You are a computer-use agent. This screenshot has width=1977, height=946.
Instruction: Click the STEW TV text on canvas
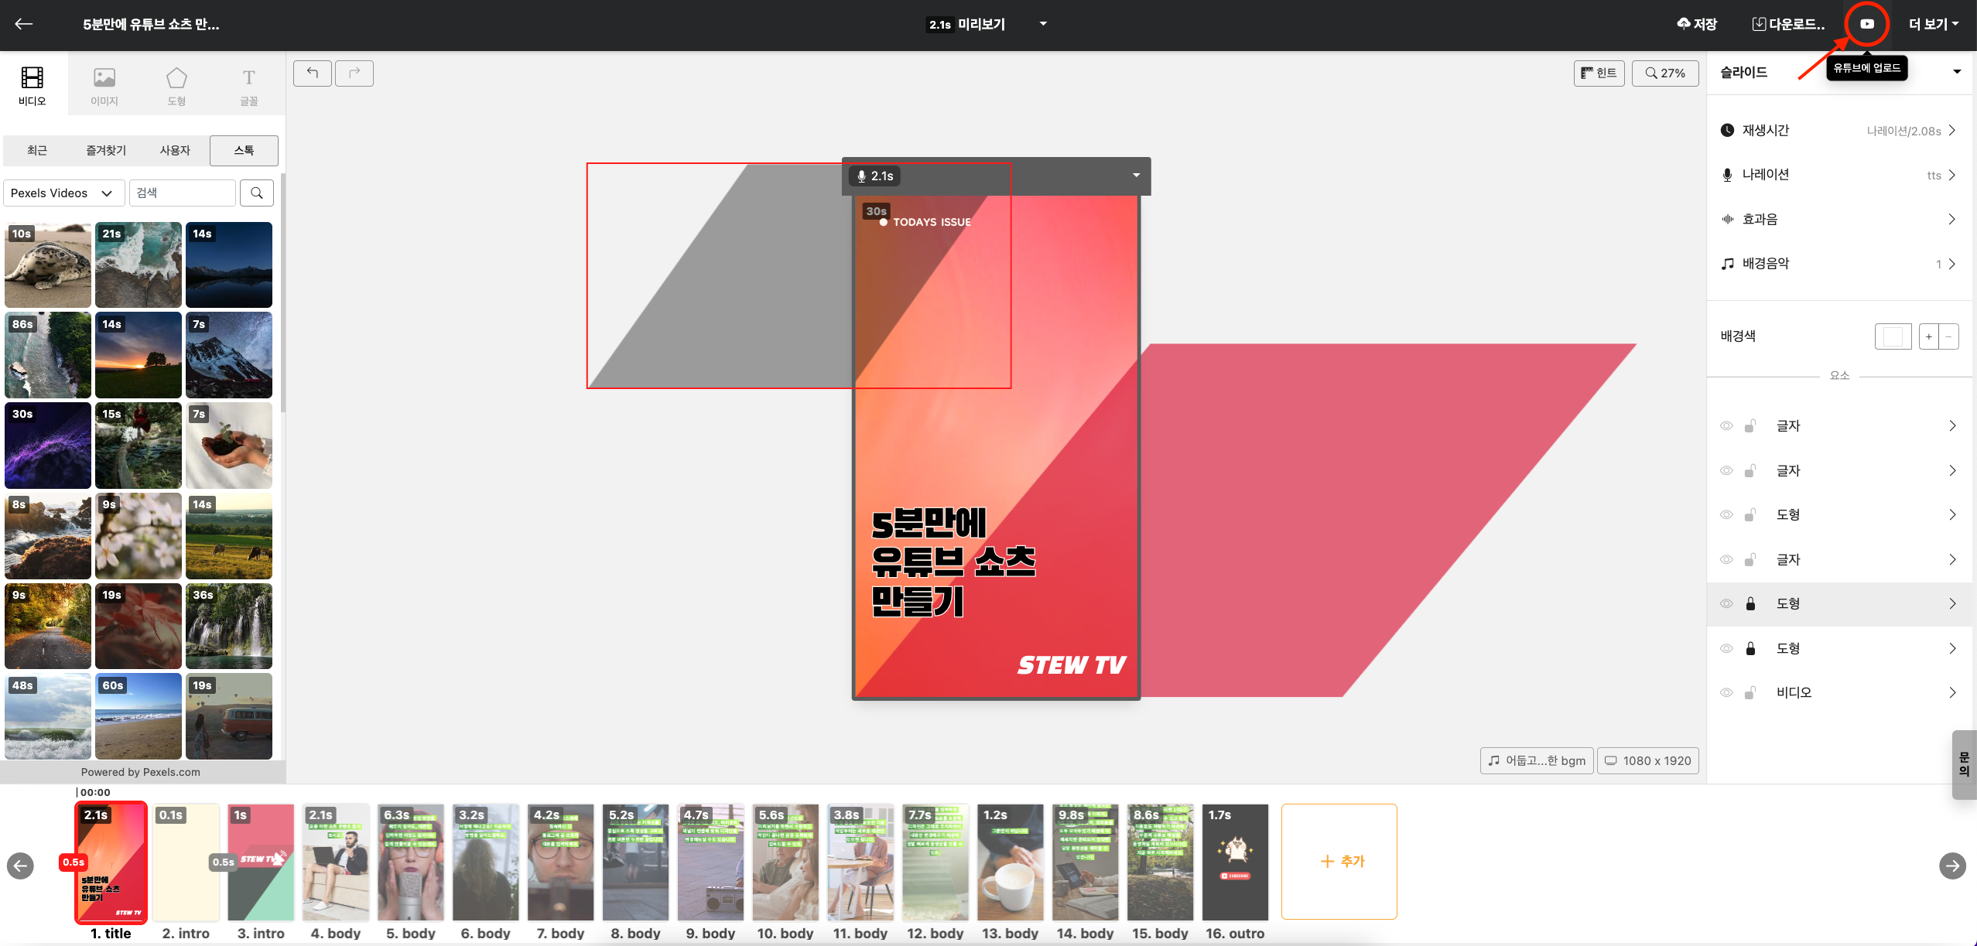1072,664
